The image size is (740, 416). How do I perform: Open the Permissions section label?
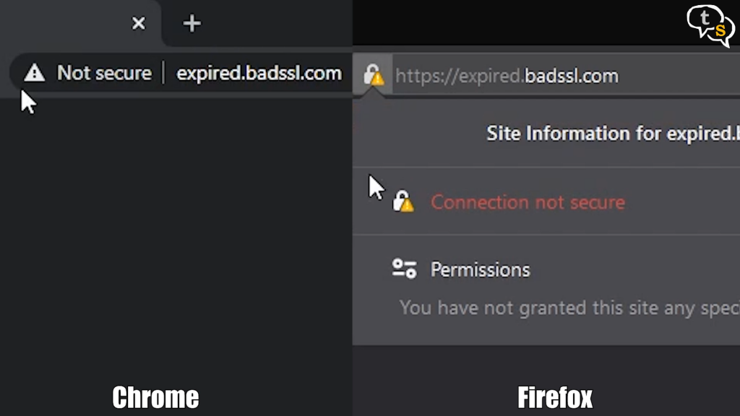[x=480, y=269]
